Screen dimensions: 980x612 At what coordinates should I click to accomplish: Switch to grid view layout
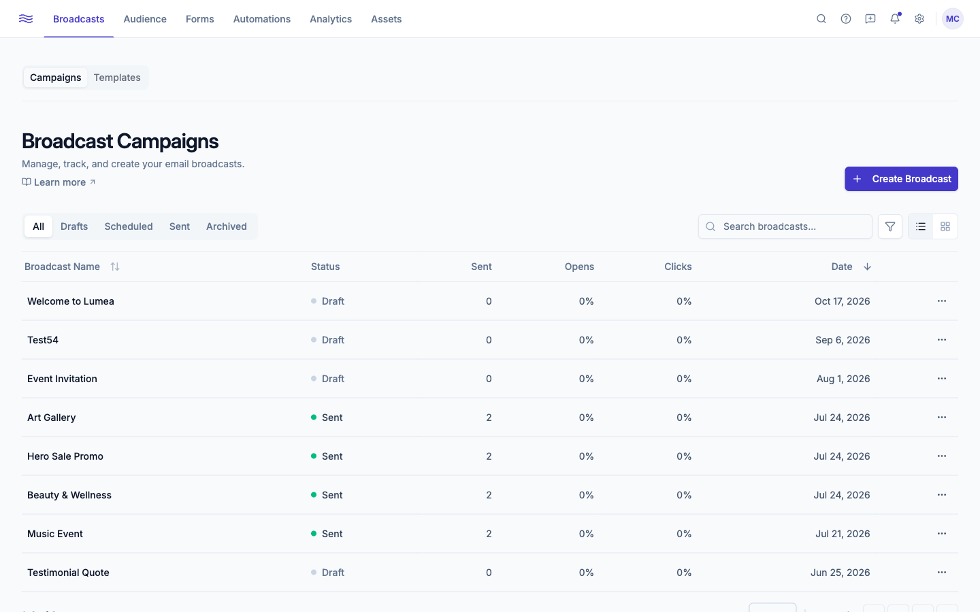945,226
